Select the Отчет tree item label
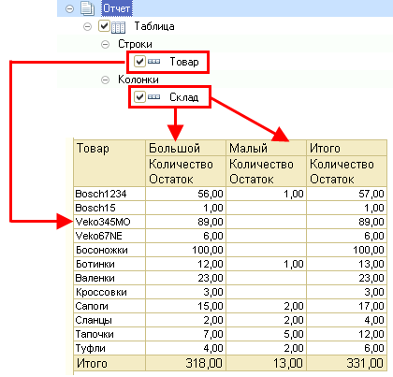The image size is (393, 377). (x=117, y=8)
